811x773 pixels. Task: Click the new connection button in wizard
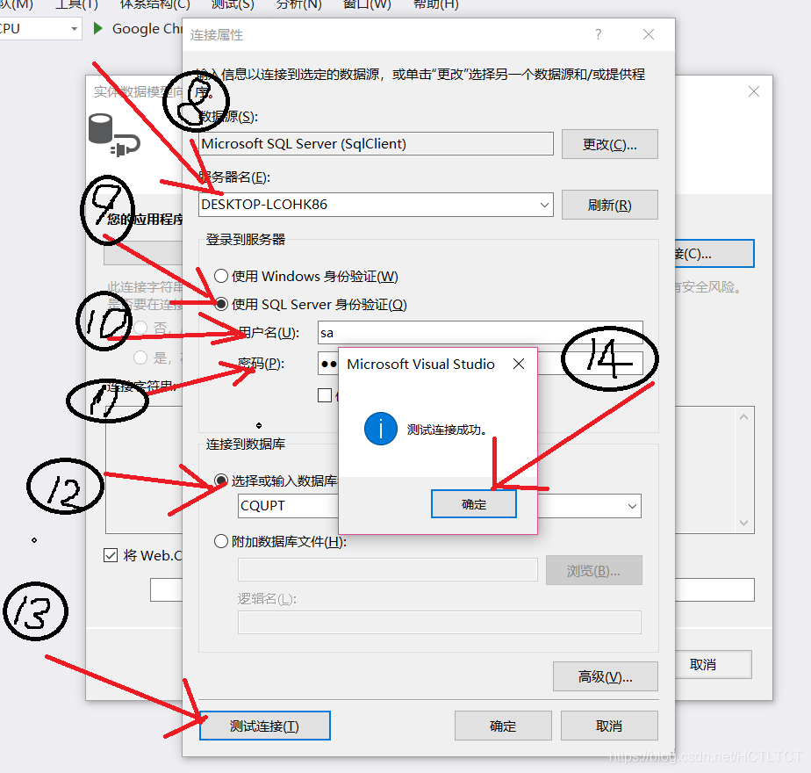tap(714, 254)
